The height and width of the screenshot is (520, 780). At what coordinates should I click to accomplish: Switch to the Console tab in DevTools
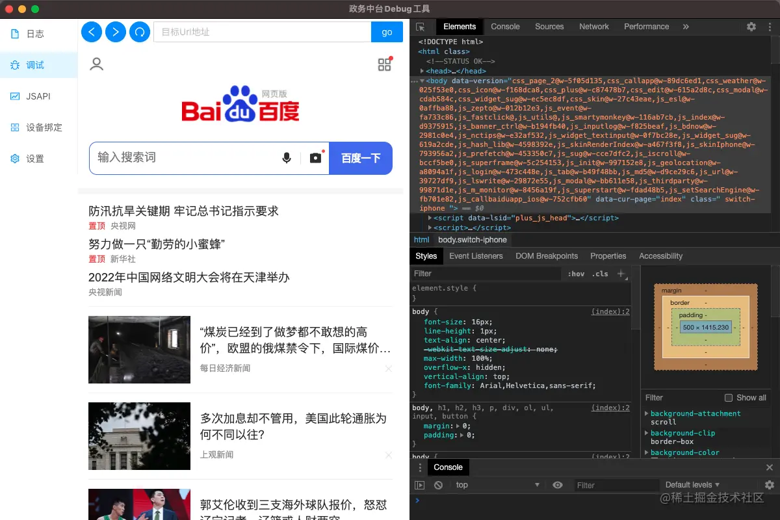point(505,27)
